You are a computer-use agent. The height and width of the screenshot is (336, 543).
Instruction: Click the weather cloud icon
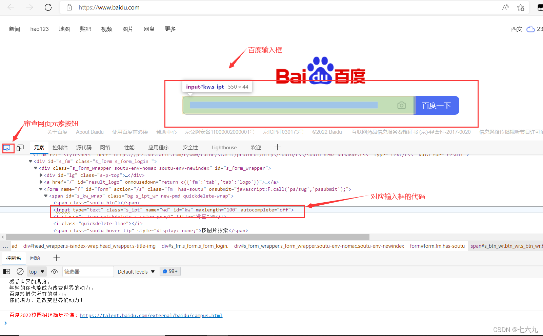pyautogui.click(x=530, y=29)
